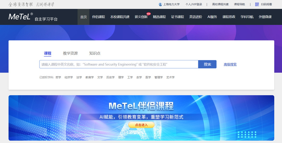The height and width of the screenshot is (143, 282).
Task: Open the 首页 home tab
Action: coord(83,17)
